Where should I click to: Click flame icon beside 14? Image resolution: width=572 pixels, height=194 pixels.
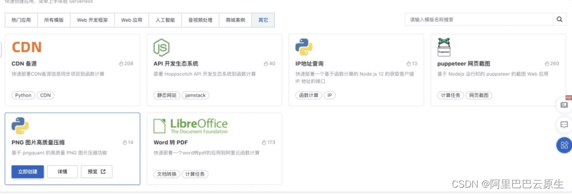pyautogui.click(x=125, y=142)
